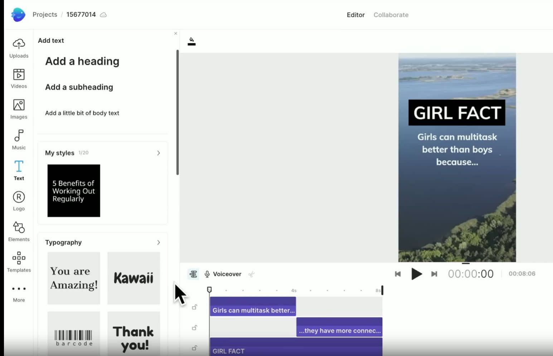
Task: Click the background fill color icon
Action: (191, 41)
